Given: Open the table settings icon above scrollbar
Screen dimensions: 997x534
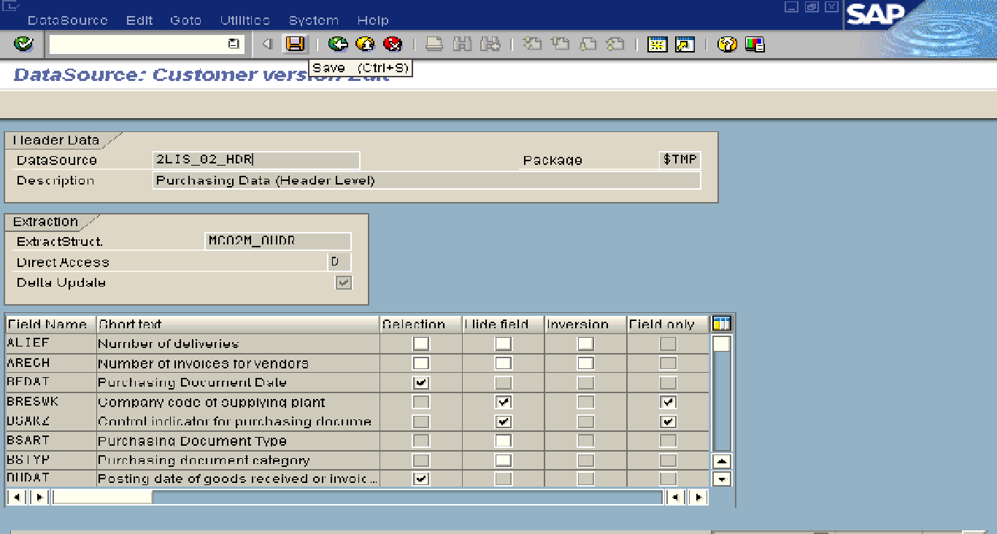Looking at the screenshot, I should click(721, 324).
